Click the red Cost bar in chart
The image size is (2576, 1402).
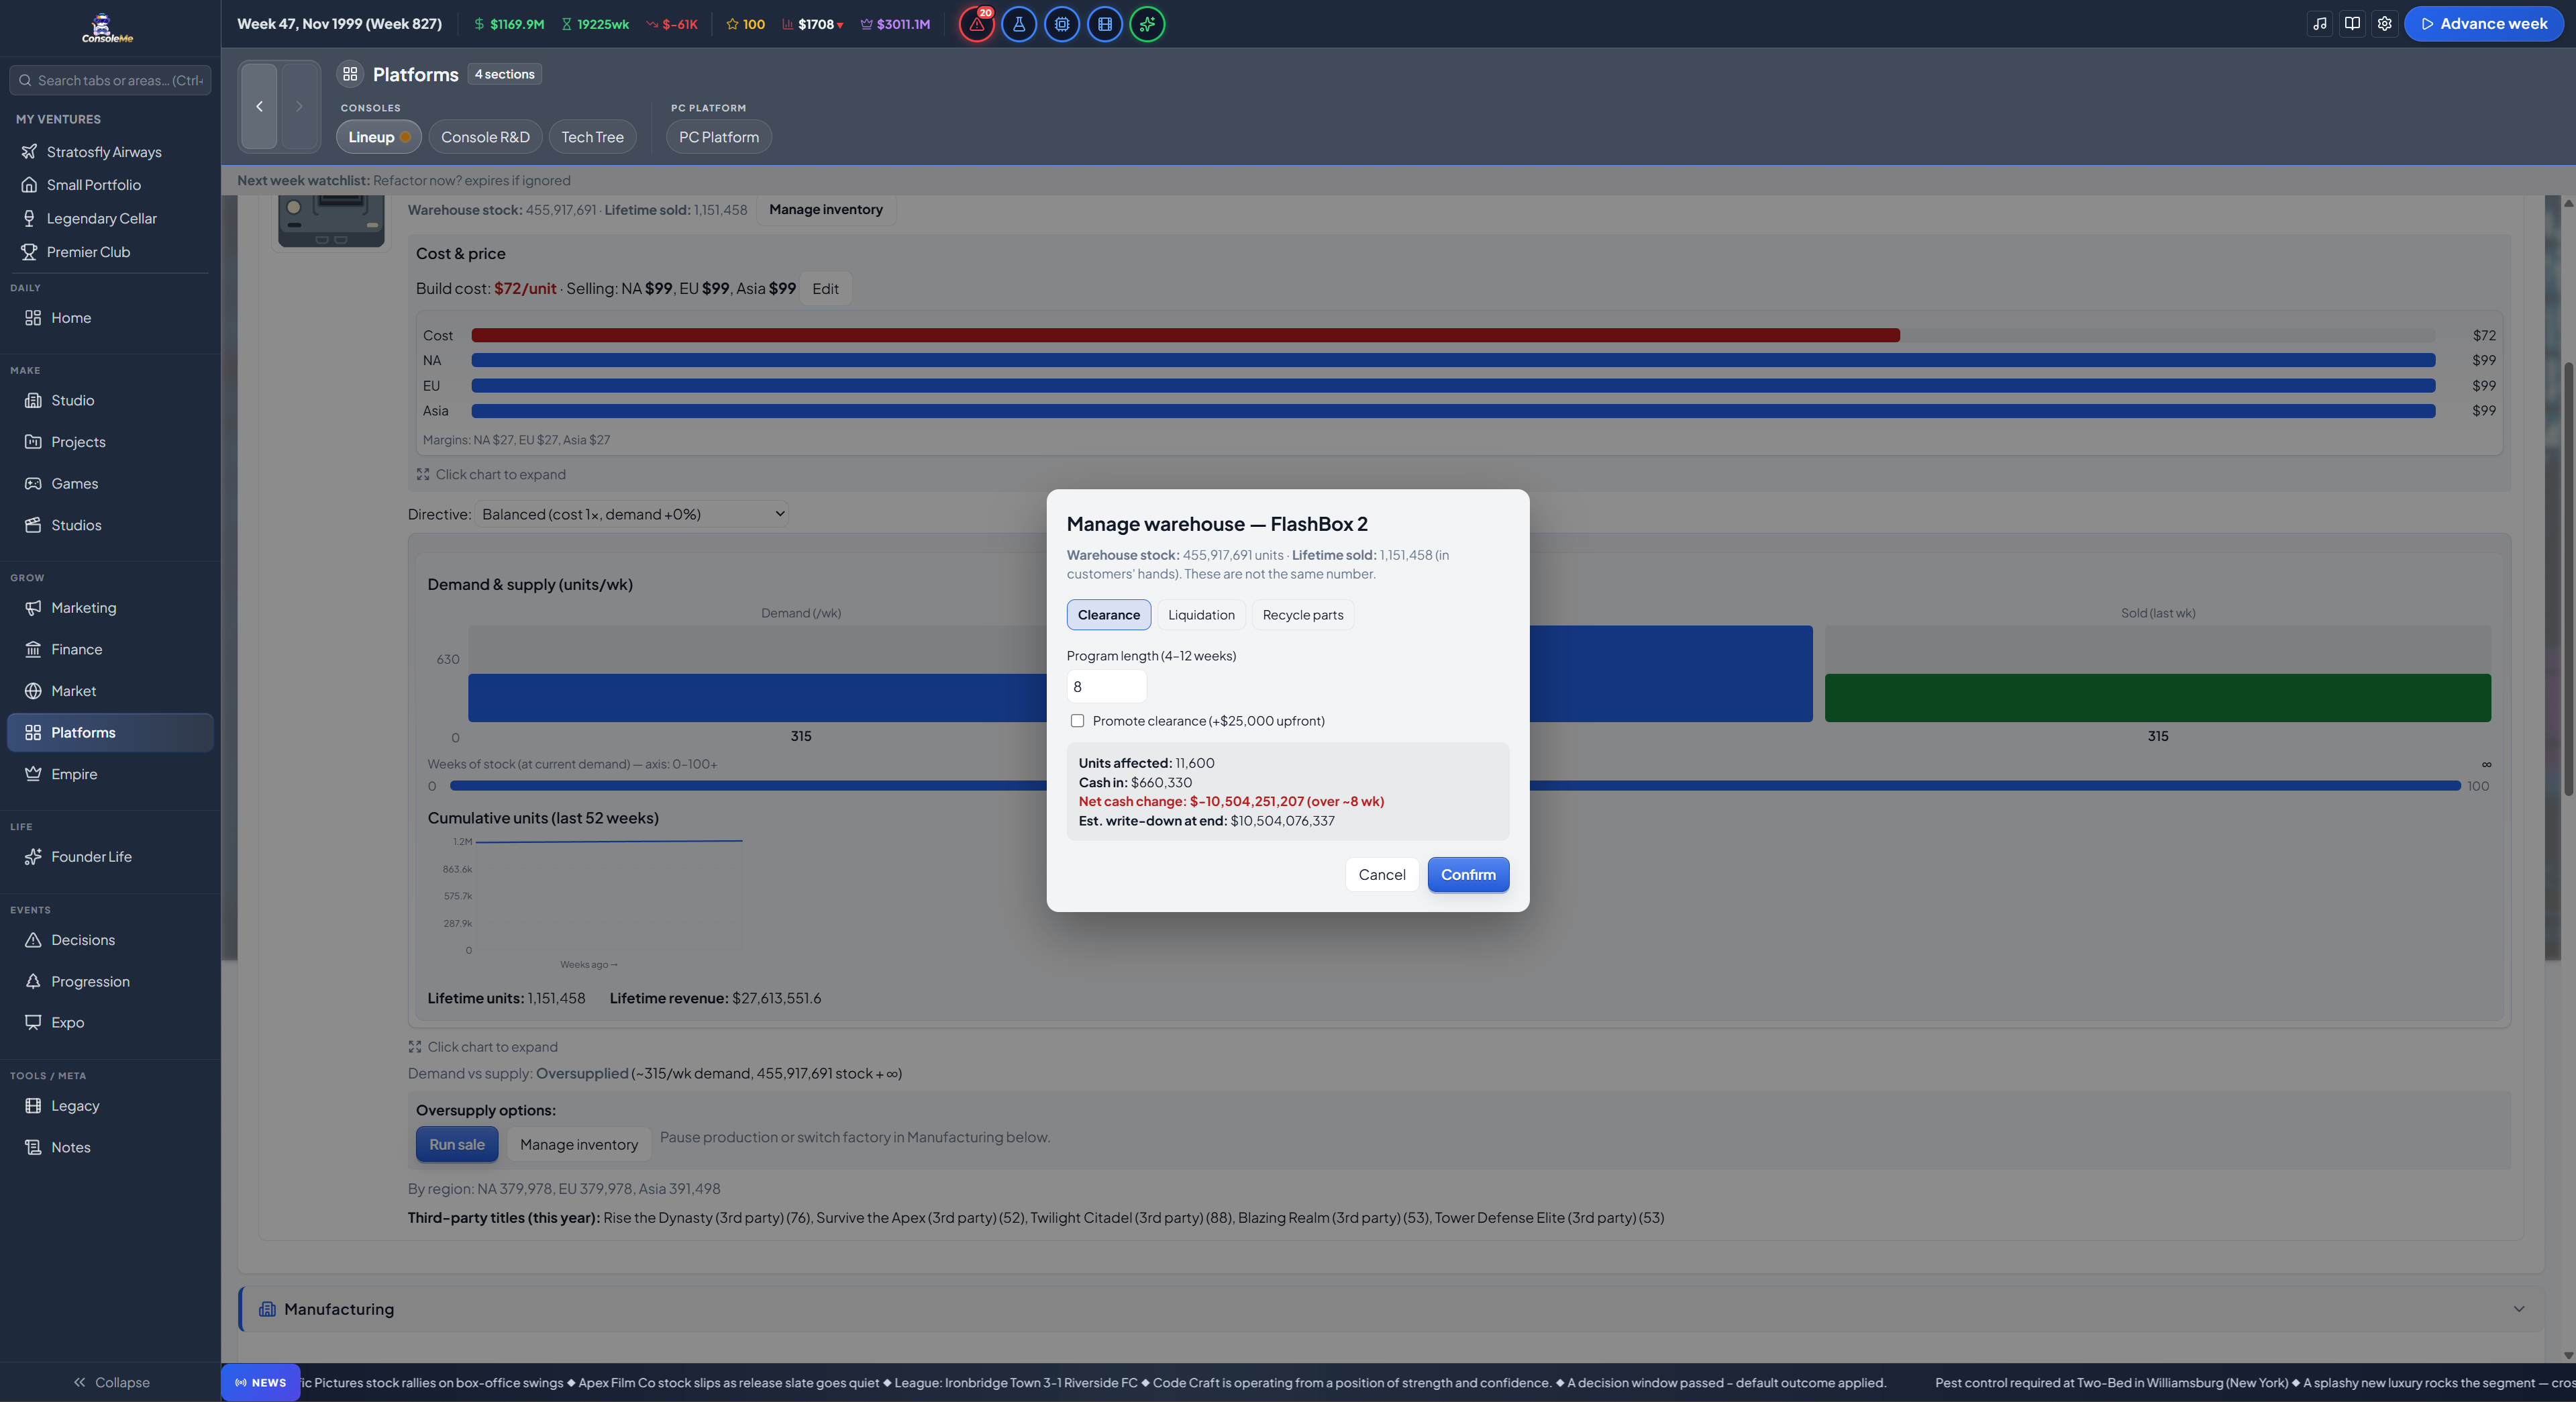point(1185,335)
